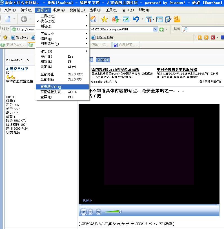Open Favorites with the star icon

[104, 19]
